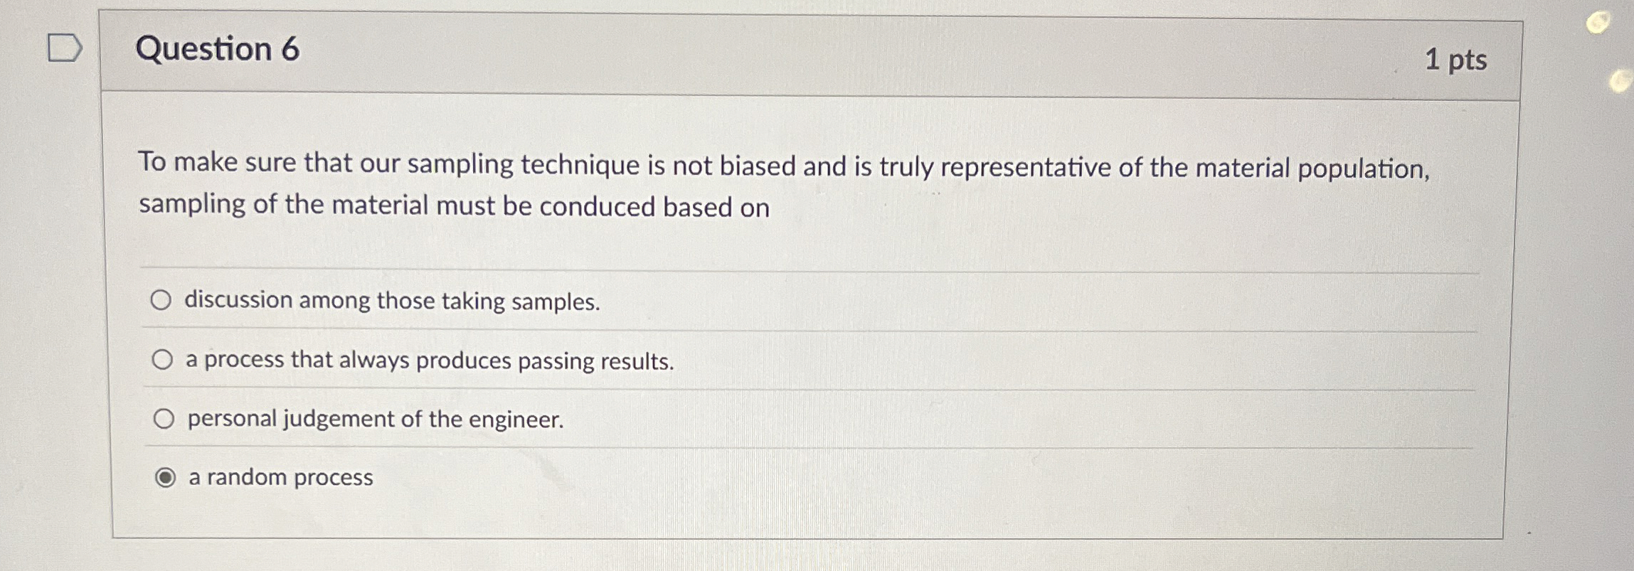Viewport: 1634px width, 571px height.
Task: Click the 'personal judgement of the engineer' text
Action: click(374, 420)
